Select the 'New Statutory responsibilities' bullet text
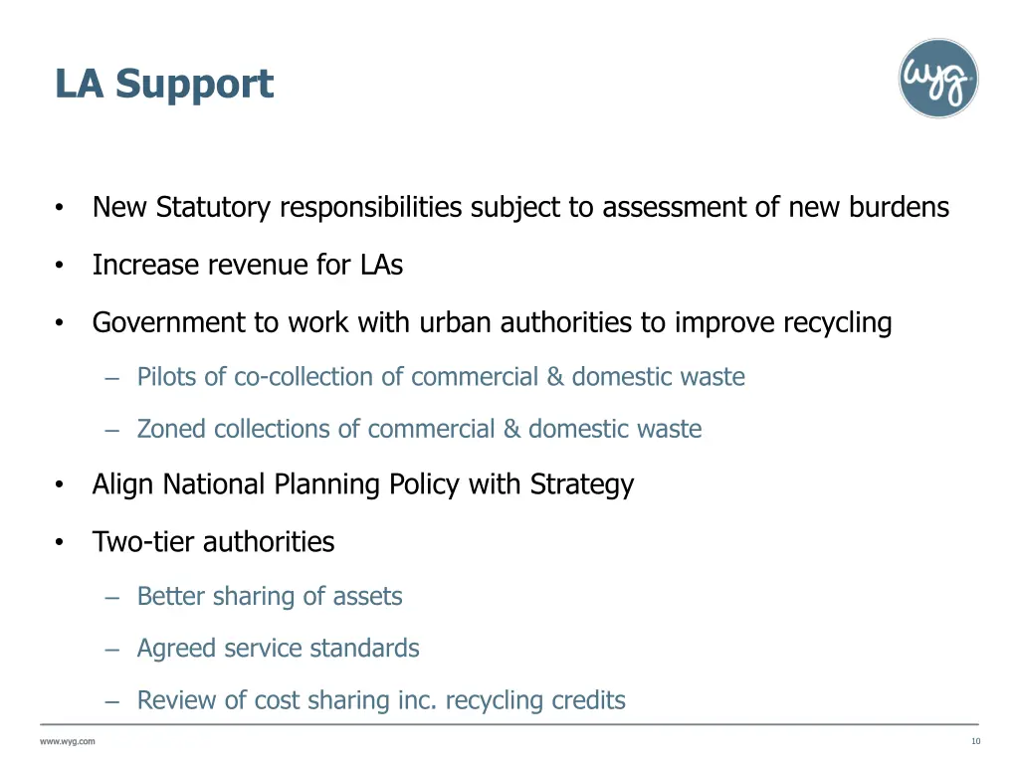1019x764 pixels. [520, 207]
